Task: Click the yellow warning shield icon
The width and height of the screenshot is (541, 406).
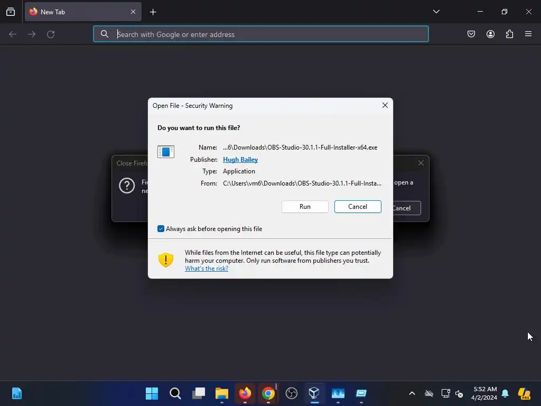Action: (x=165, y=260)
